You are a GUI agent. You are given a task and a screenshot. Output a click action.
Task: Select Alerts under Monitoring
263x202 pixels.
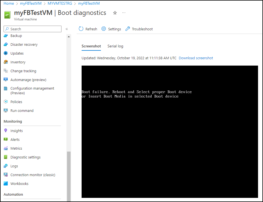tap(15, 139)
